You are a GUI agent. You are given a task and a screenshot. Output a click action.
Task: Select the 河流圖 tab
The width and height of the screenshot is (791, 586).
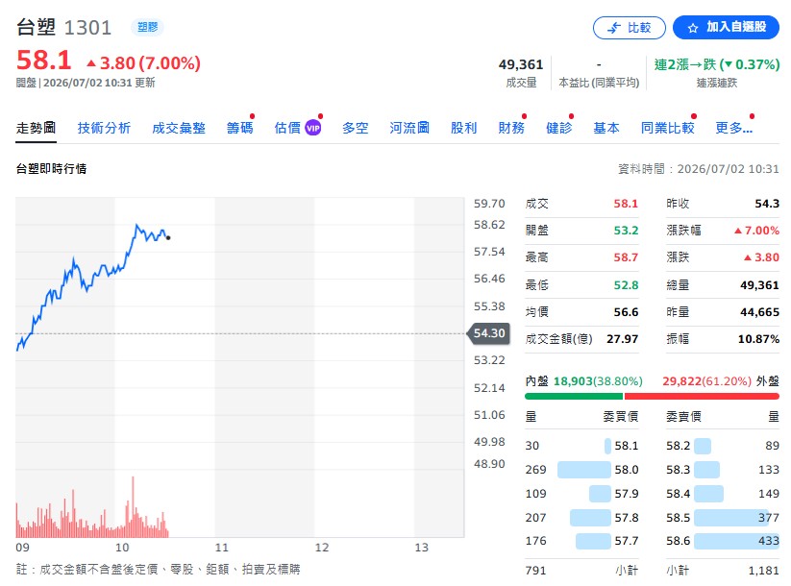(x=409, y=128)
